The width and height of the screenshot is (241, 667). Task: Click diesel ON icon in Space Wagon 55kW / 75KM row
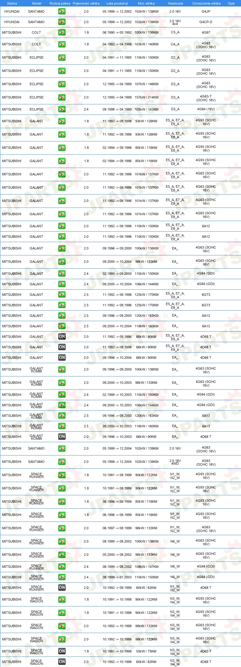[x=62, y=651]
